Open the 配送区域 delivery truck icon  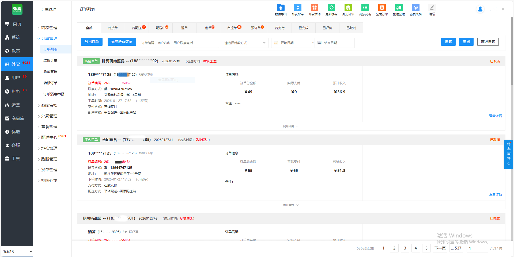[x=399, y=8]
